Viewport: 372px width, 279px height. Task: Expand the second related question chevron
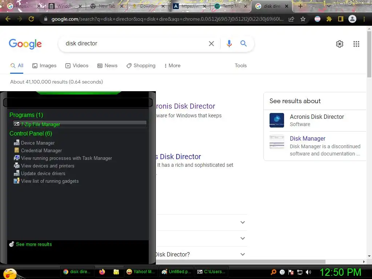point(242,238)
